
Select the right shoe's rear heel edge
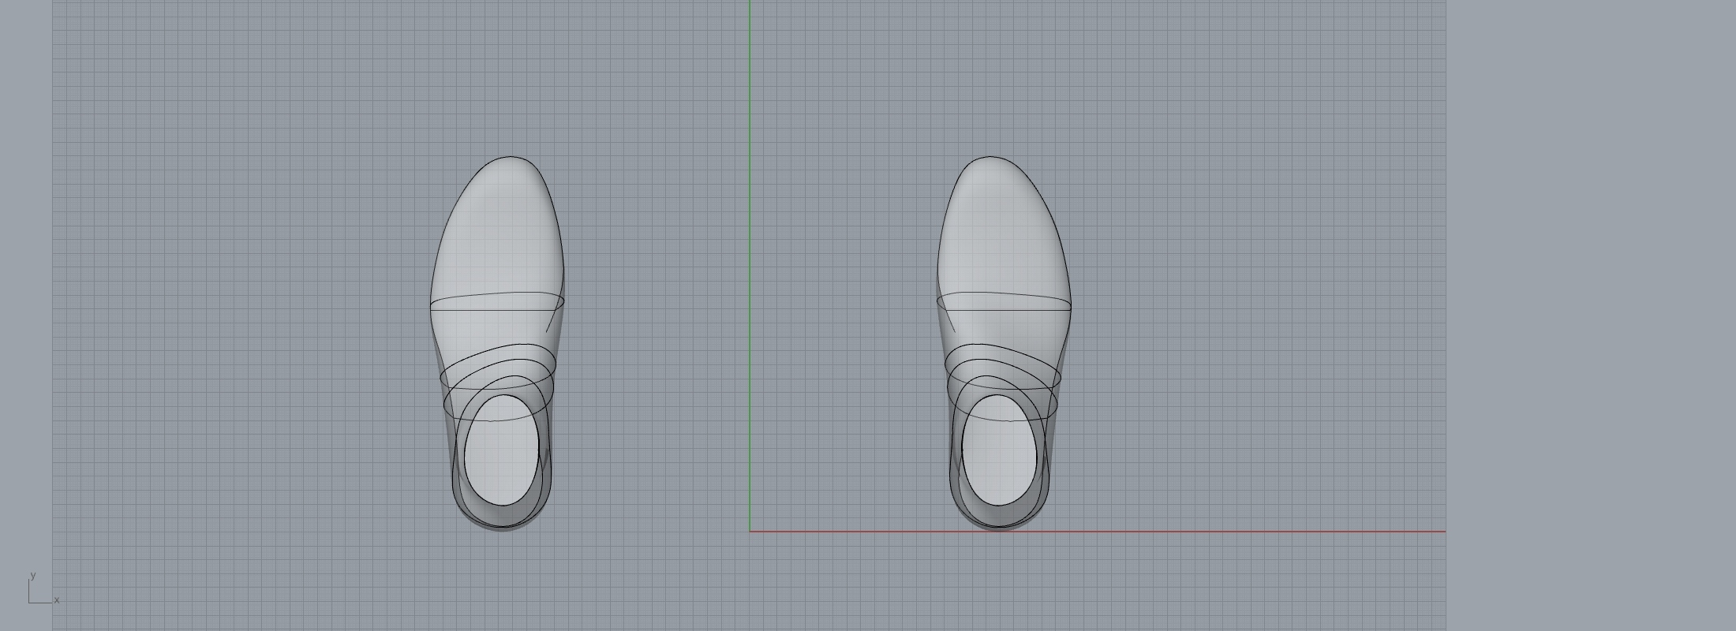tap(999, 528)
